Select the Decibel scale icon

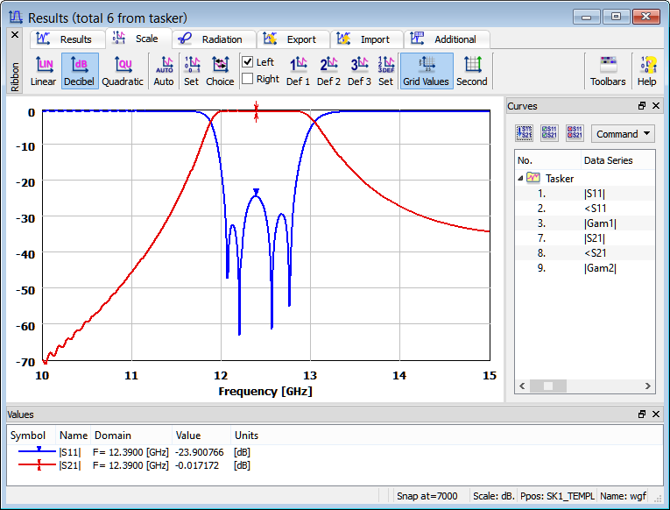[80, 70]
